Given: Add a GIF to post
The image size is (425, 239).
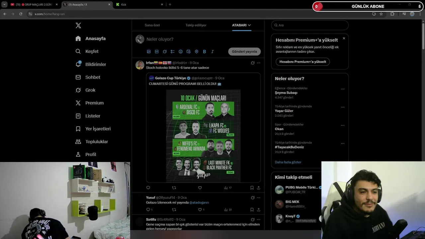Looking at the screenshot, I should 157,51.
